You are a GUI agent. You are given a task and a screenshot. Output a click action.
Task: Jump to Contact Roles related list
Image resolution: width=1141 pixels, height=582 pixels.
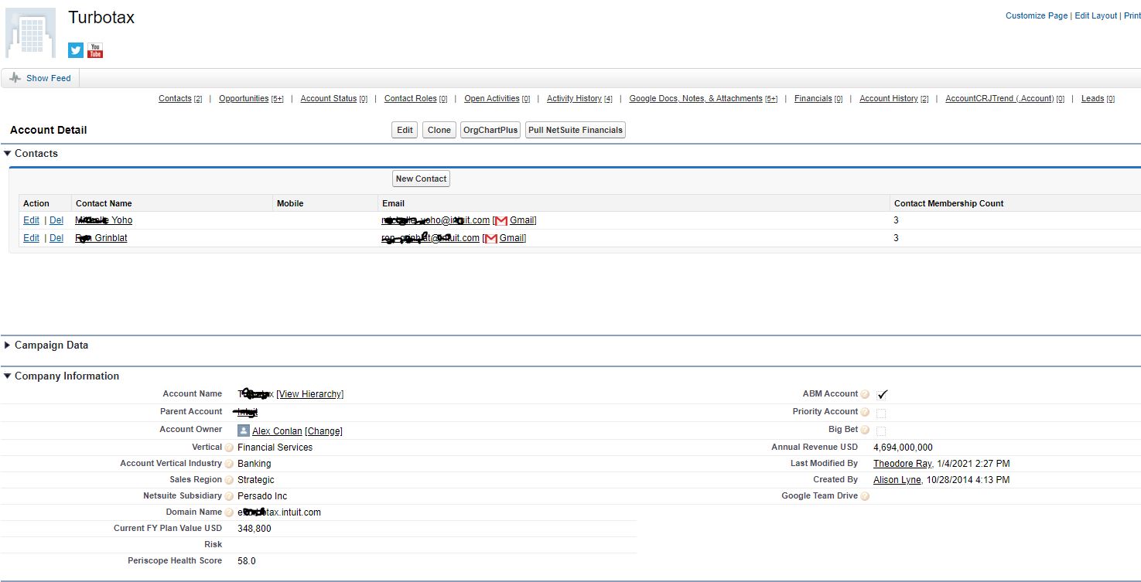[416, 98]
